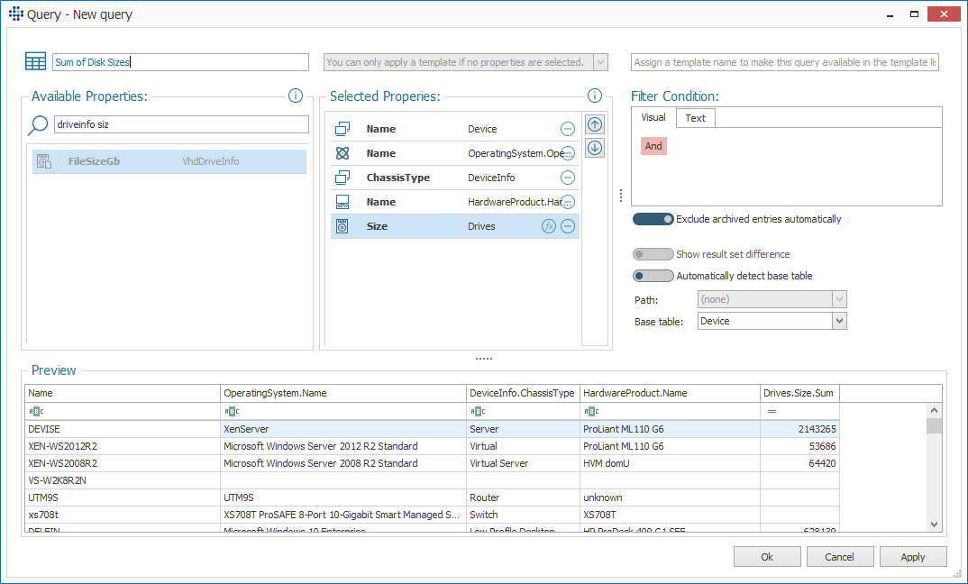Image resolution: width=968 pixels, height=584 pixels.
Task: Open the Available Properties info icon
Action: (x=296, y=96)
